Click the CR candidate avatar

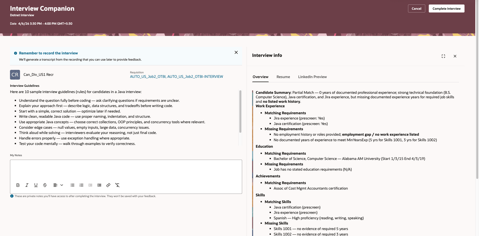(x=15, y=75)
